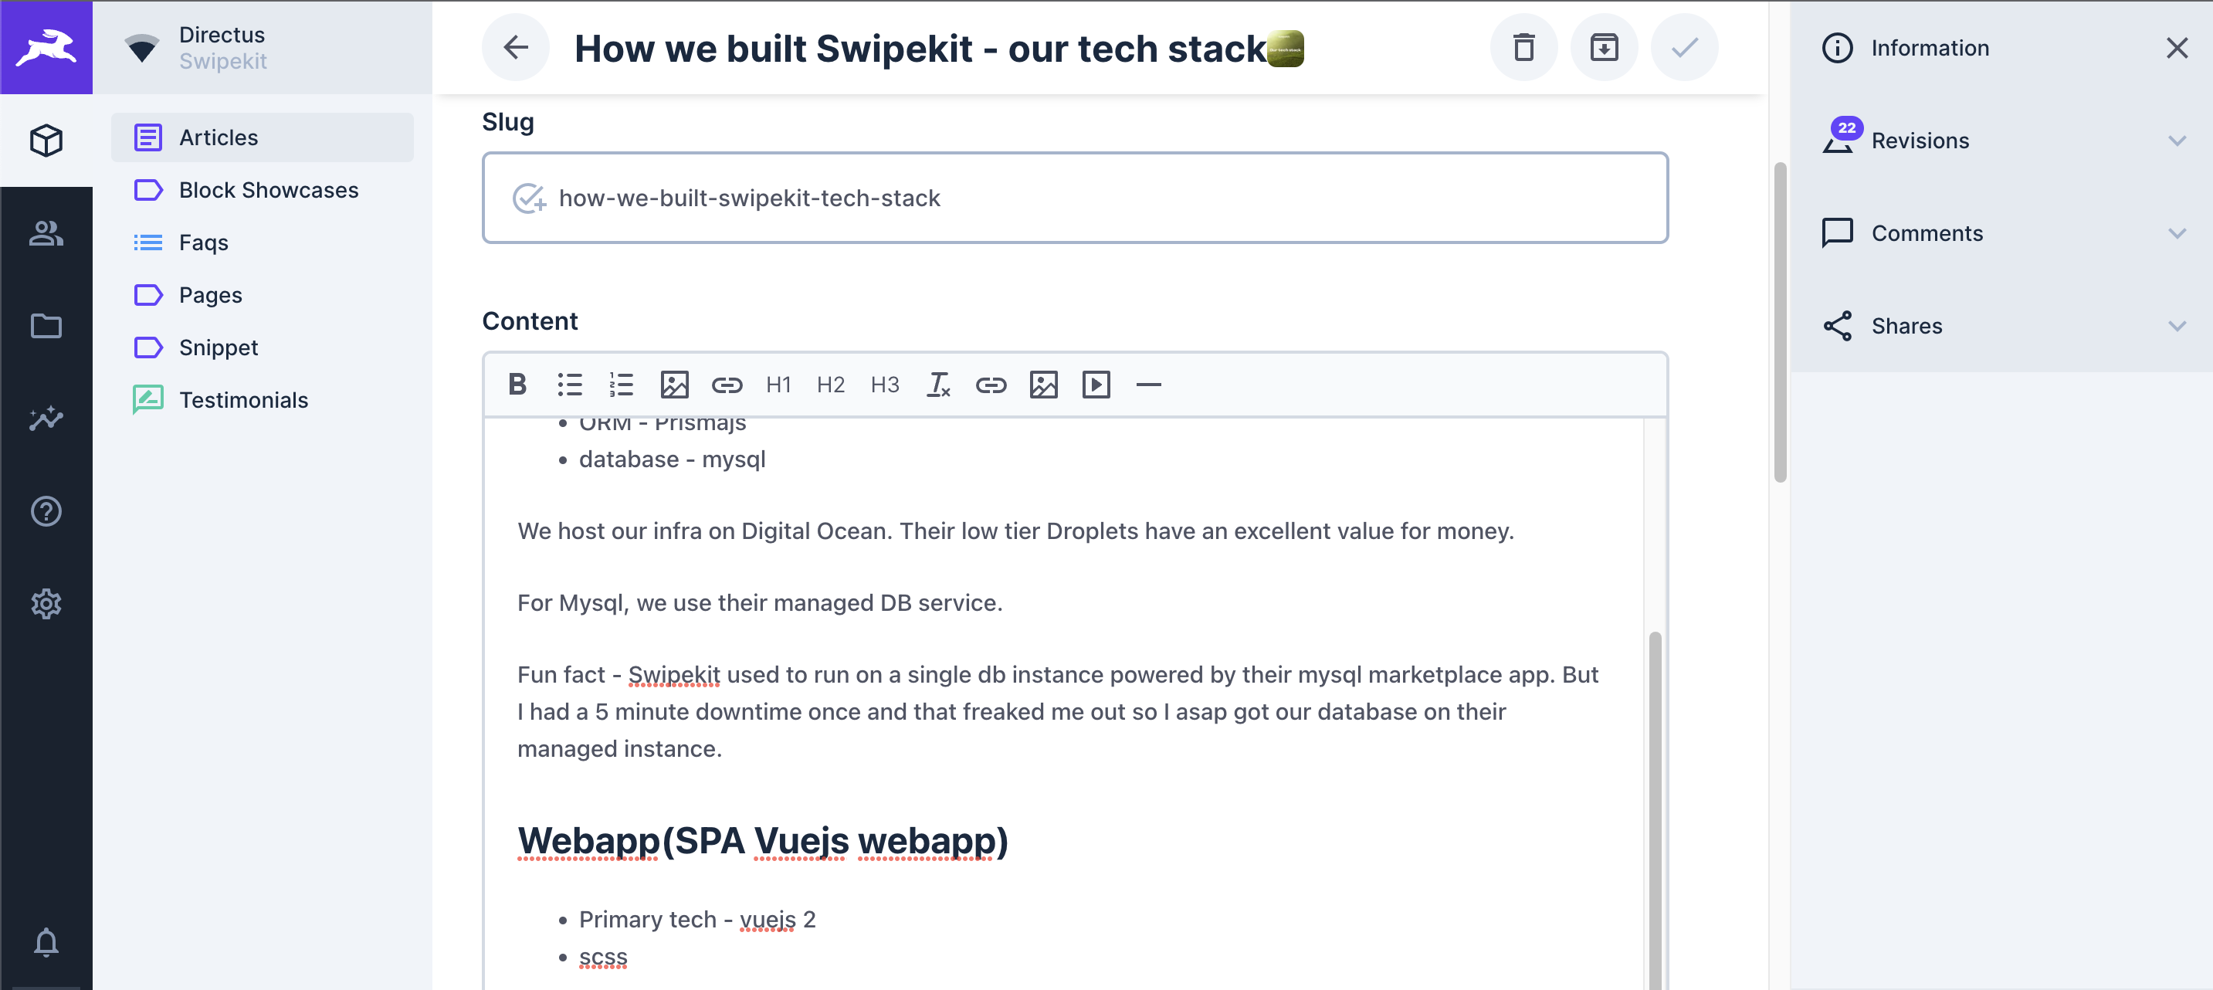Click the Directus Swipekit project header
2213x990 pixels.
point(262,47)
